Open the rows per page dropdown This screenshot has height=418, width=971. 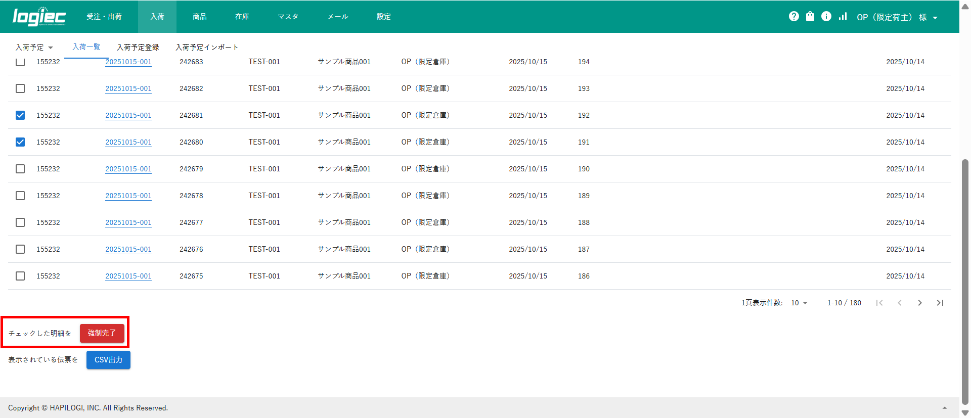(x=799, y=303)
